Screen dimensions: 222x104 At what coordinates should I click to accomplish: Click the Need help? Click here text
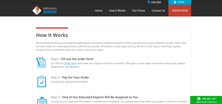click(x=206, y=102)
